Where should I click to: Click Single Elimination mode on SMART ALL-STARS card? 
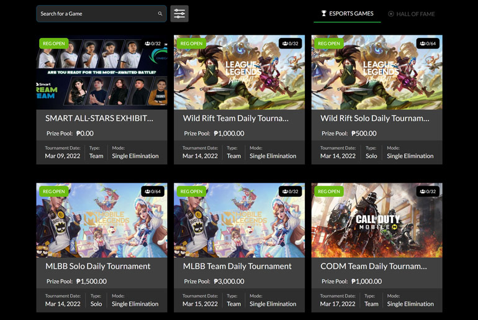point(135,156)
